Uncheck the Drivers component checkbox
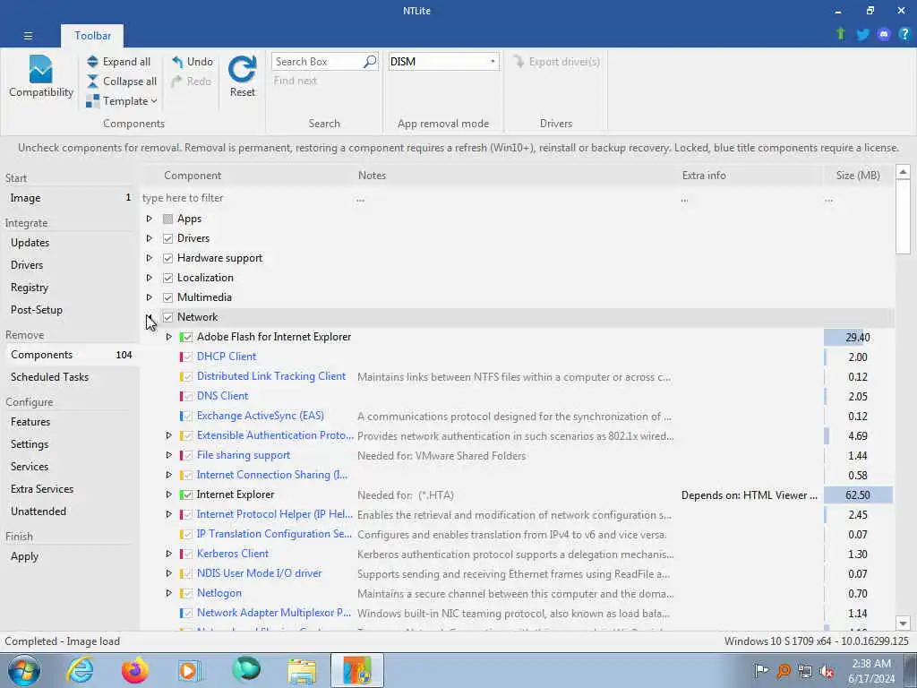Image resolution: width=917 pixels, height=688 pixels. pos(167,238)
